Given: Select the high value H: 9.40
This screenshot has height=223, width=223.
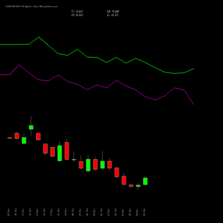Looking at the screenshot, I should 113,12.
